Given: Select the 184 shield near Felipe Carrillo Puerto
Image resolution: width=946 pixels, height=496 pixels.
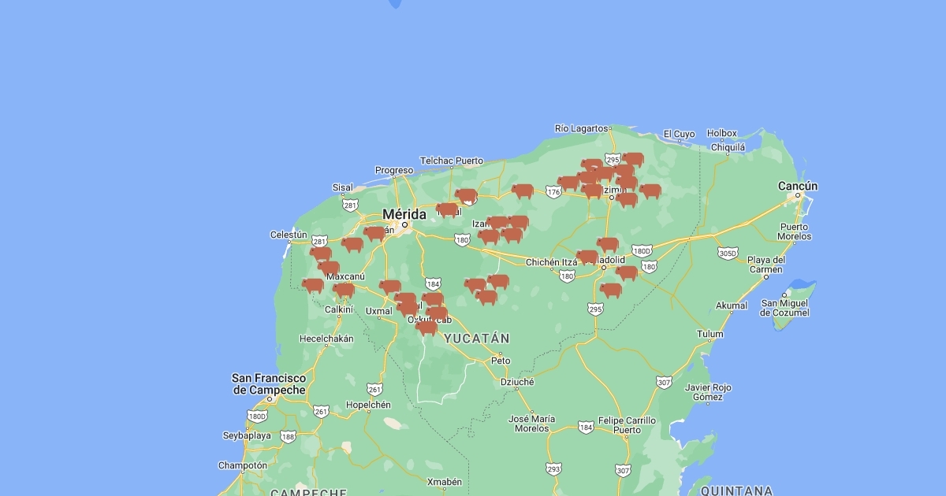Looking at the screenshot, I should (x=585, y=427).
